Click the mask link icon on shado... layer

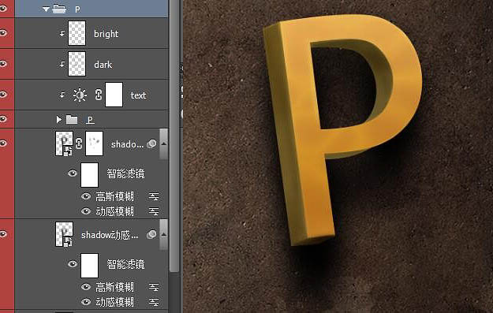point(79,143)
